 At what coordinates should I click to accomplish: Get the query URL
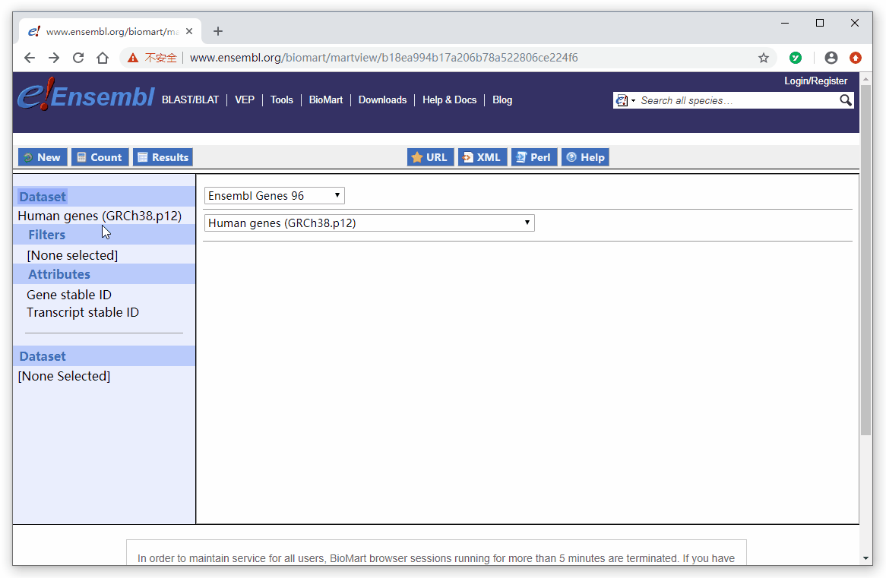click(x=430, y=157)
